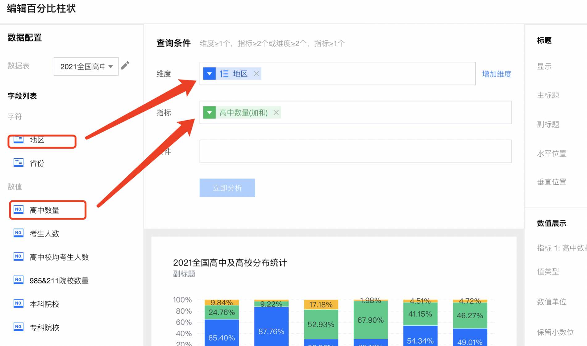This screenshot has width=587, height=346.
Task: Click the NO. icon beside 985&211院校数量
Action: click(x=19, y=280)
